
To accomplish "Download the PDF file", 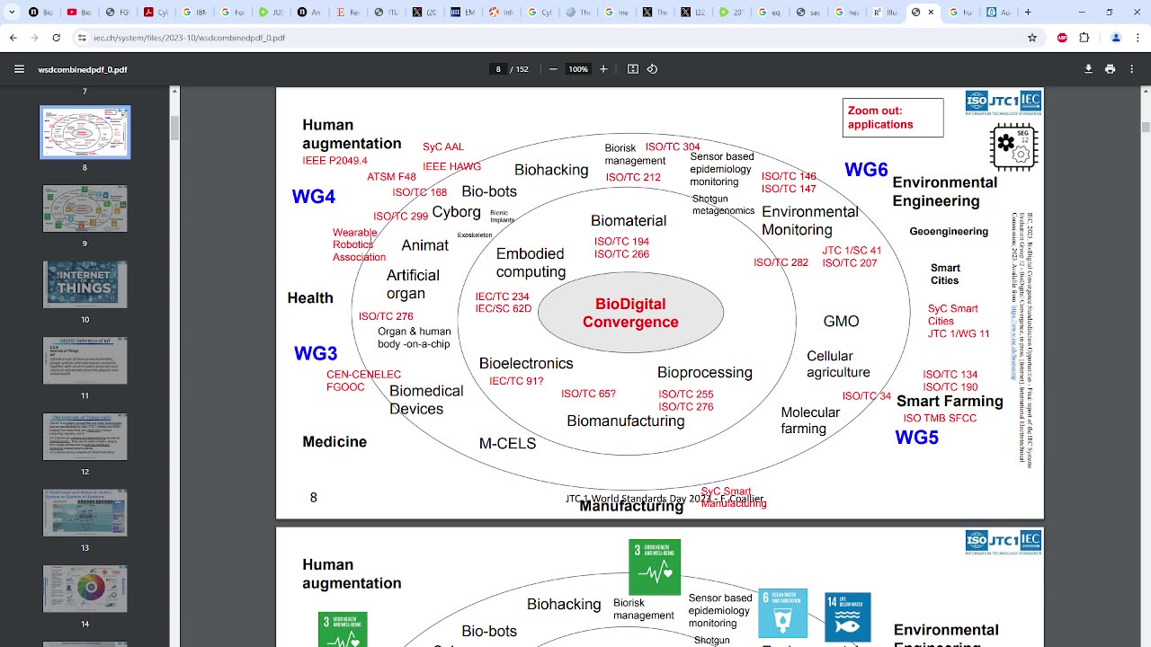I will point(1088,69).
